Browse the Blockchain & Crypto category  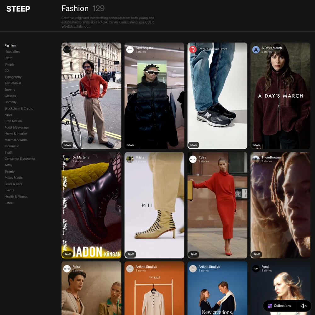click(19, 108)
